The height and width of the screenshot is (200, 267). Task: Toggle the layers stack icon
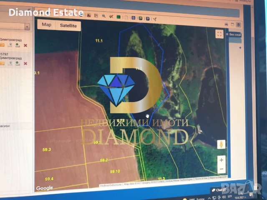[x=238, y=25]
